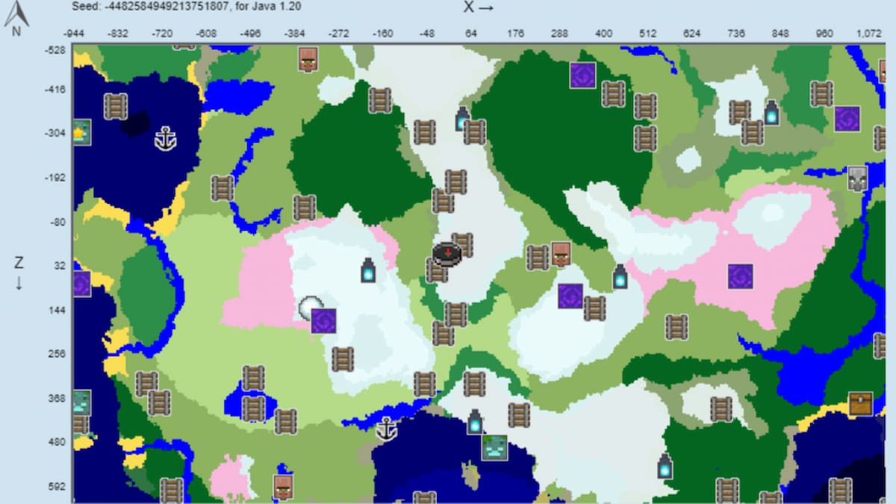
Task: Select the ruined portal near the top right corner
Action: click(x=846, y=119)
